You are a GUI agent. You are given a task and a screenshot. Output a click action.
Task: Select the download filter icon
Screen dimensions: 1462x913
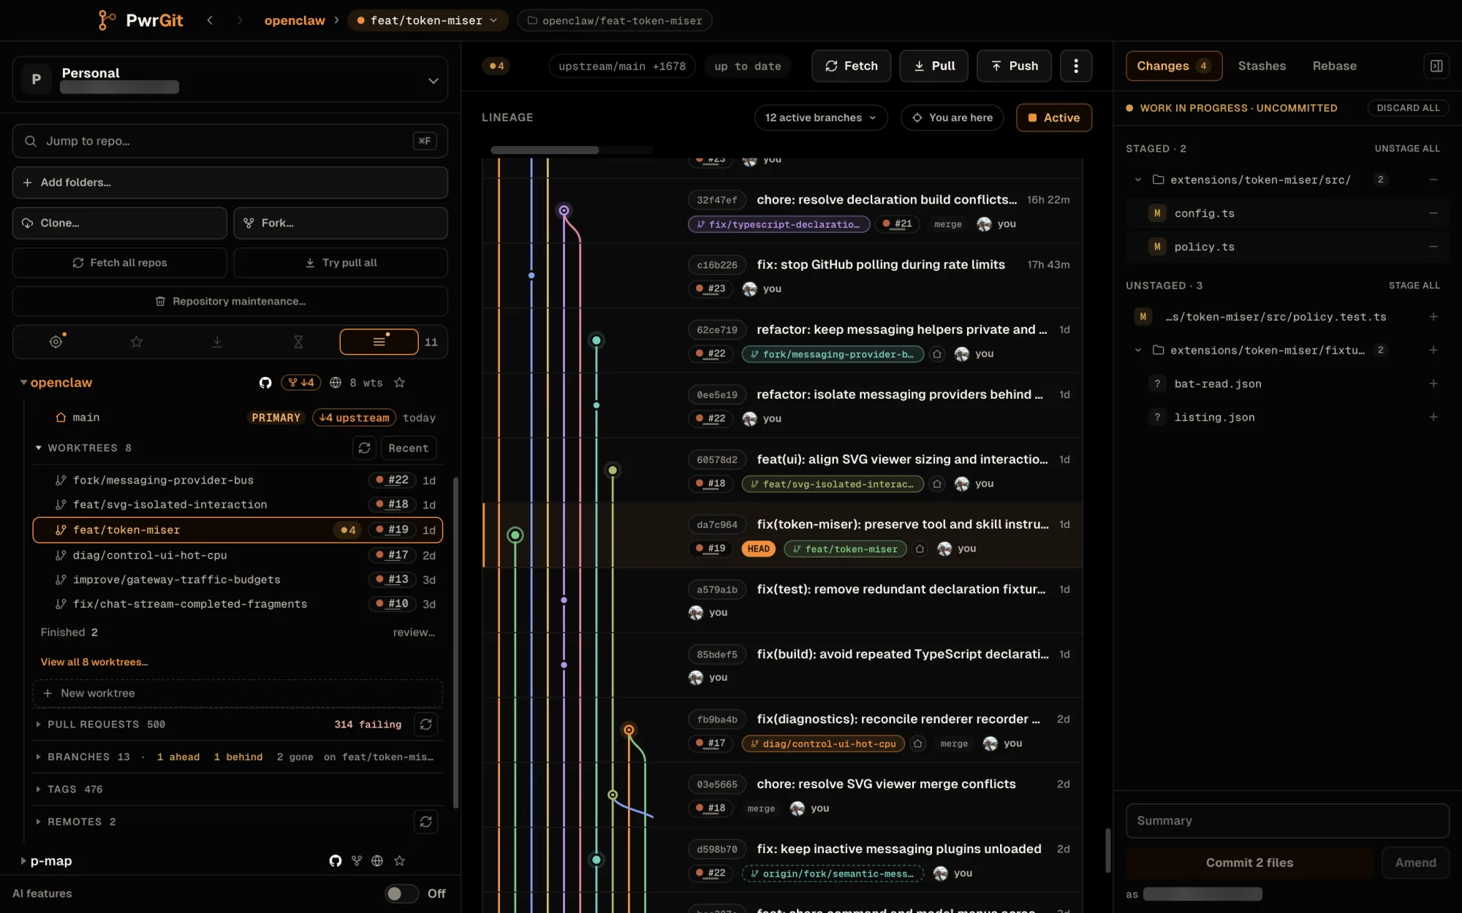coord(217,342)
